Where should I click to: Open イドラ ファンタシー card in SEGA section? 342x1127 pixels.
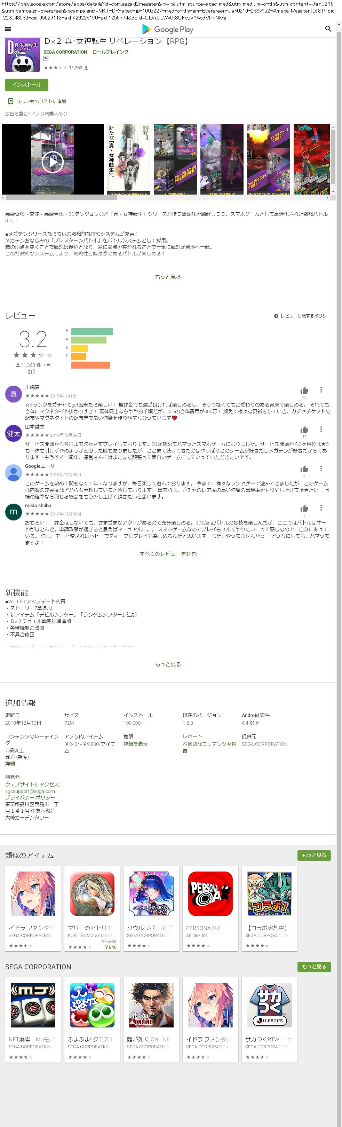click(210, 1020)
